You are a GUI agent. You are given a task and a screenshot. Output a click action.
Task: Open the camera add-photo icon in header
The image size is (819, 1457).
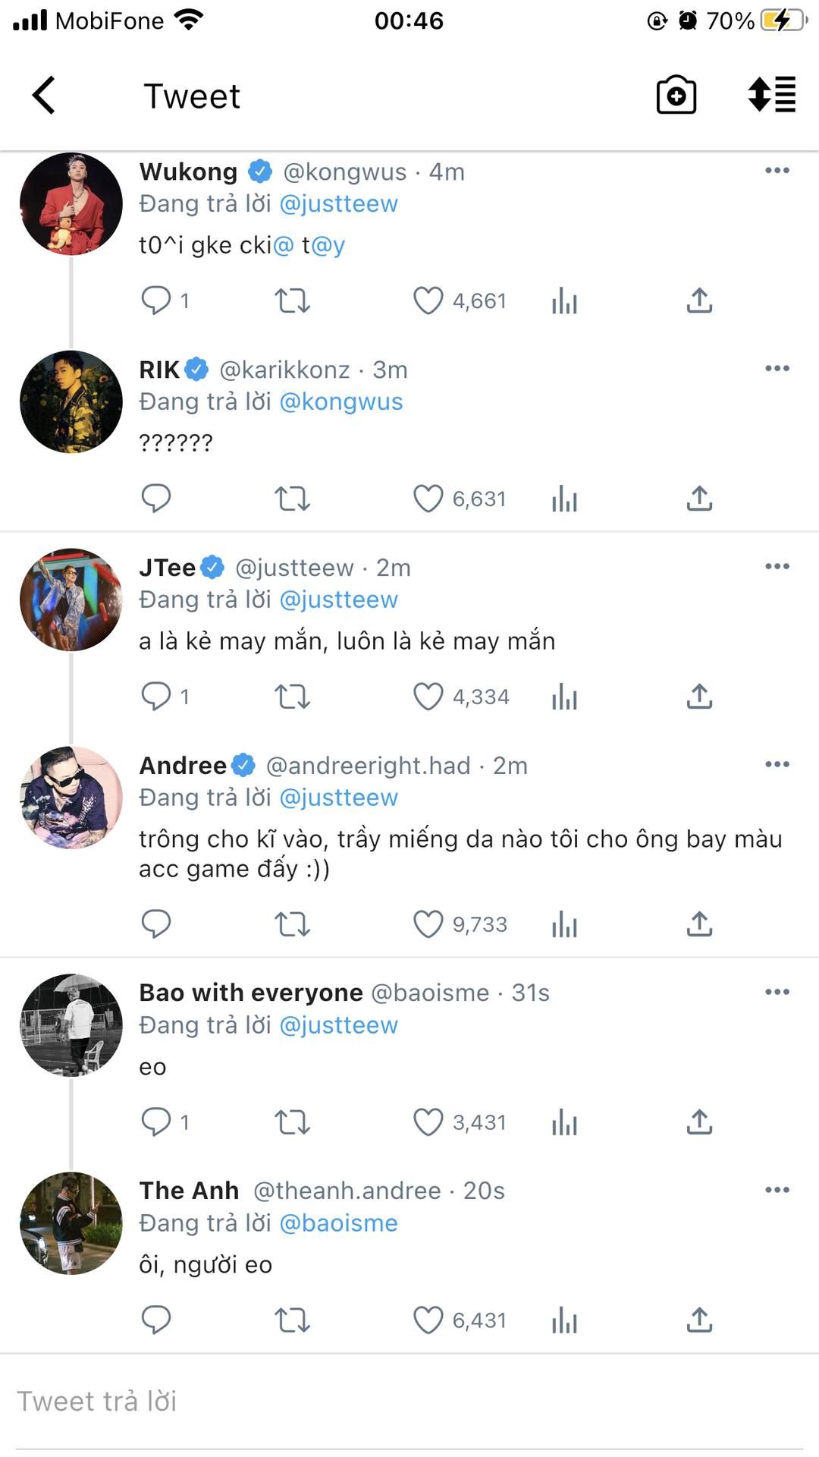pyautogui.click(x=676, y=96)
